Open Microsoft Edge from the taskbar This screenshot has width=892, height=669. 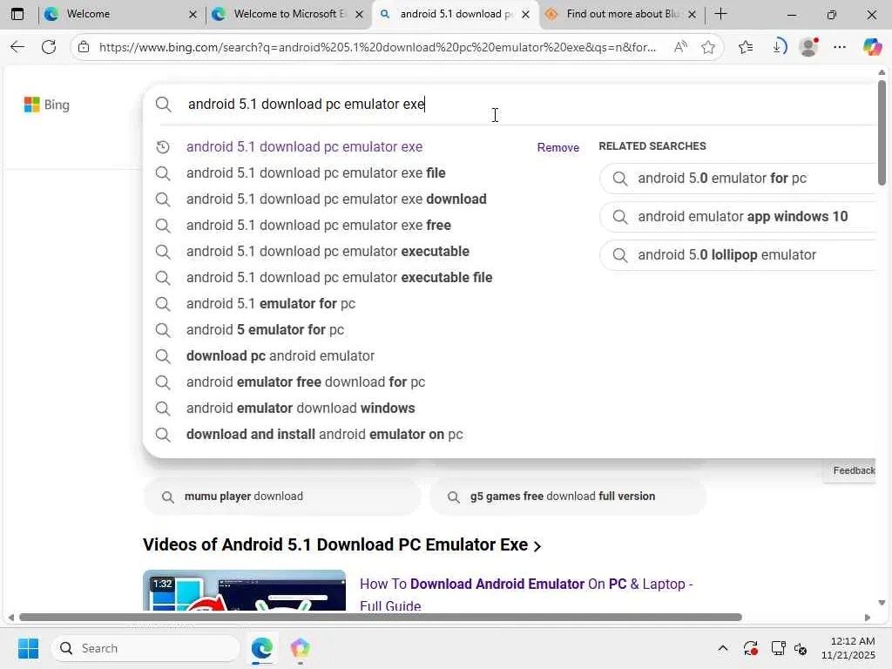coord(261,648)
